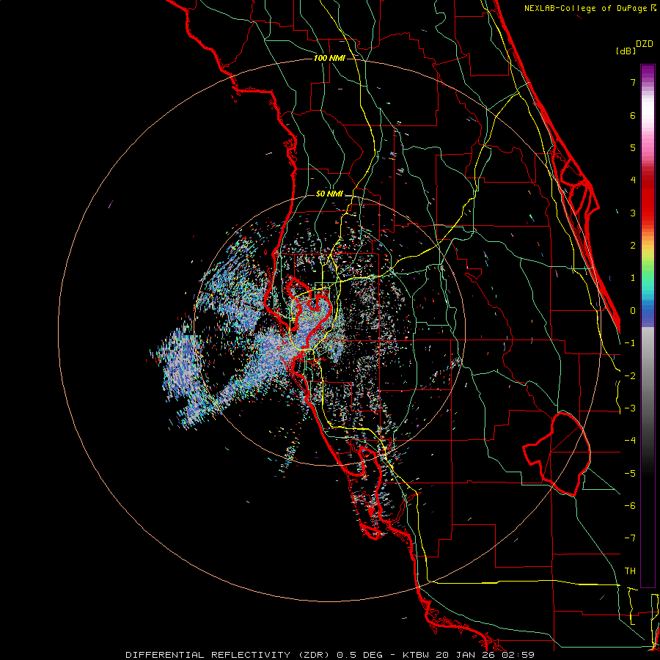Click the 100 NMI range ring label
The width and height of the screenshot is (660, 660).
(329, 58)
